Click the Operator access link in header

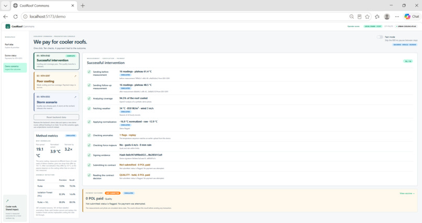(353, 26)
